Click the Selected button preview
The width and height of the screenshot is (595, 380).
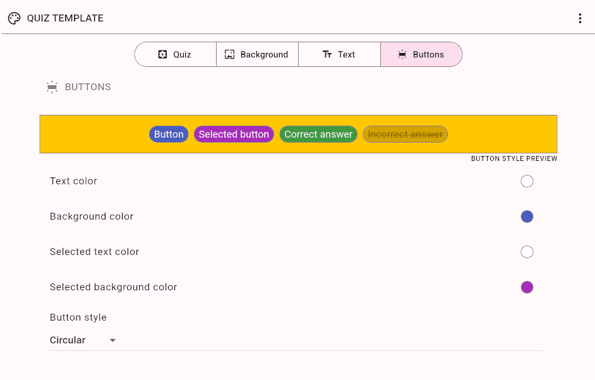coord(234,134)
